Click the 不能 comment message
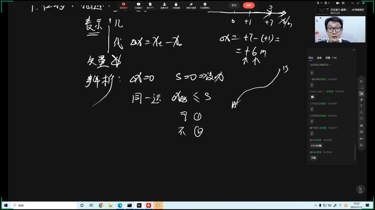 coord(313,158)
